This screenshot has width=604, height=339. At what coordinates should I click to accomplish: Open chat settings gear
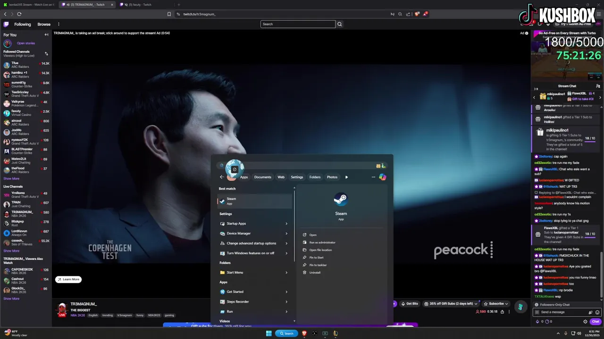coord(585,322)
